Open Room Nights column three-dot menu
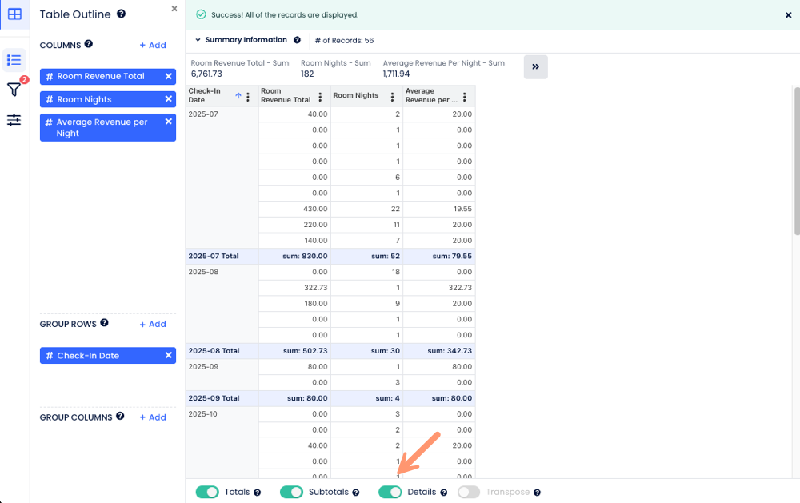Image resolution: width=800 pixels, height=503 pixels. coord(392,97)
